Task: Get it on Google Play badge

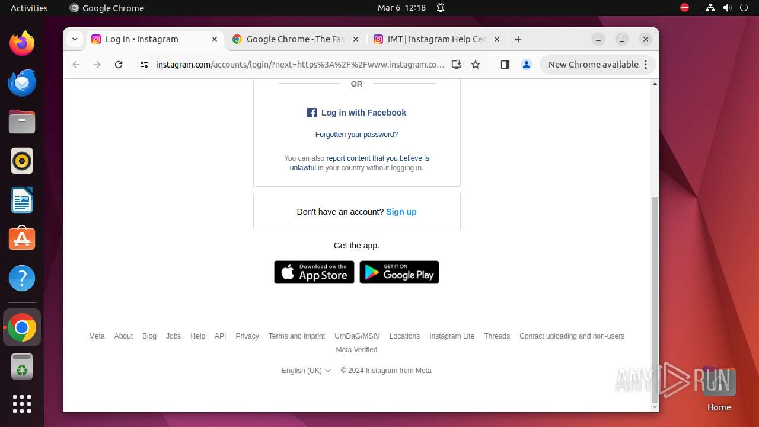Action: (399, 272)
